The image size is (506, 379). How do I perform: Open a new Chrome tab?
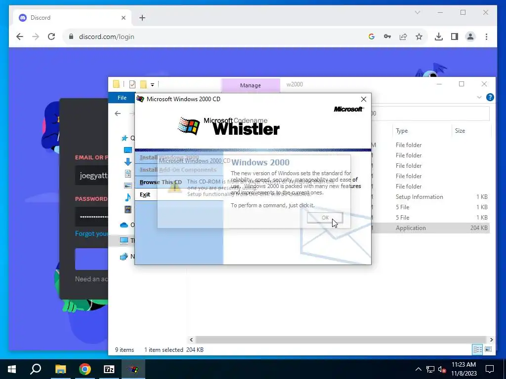tap(142, 18)
